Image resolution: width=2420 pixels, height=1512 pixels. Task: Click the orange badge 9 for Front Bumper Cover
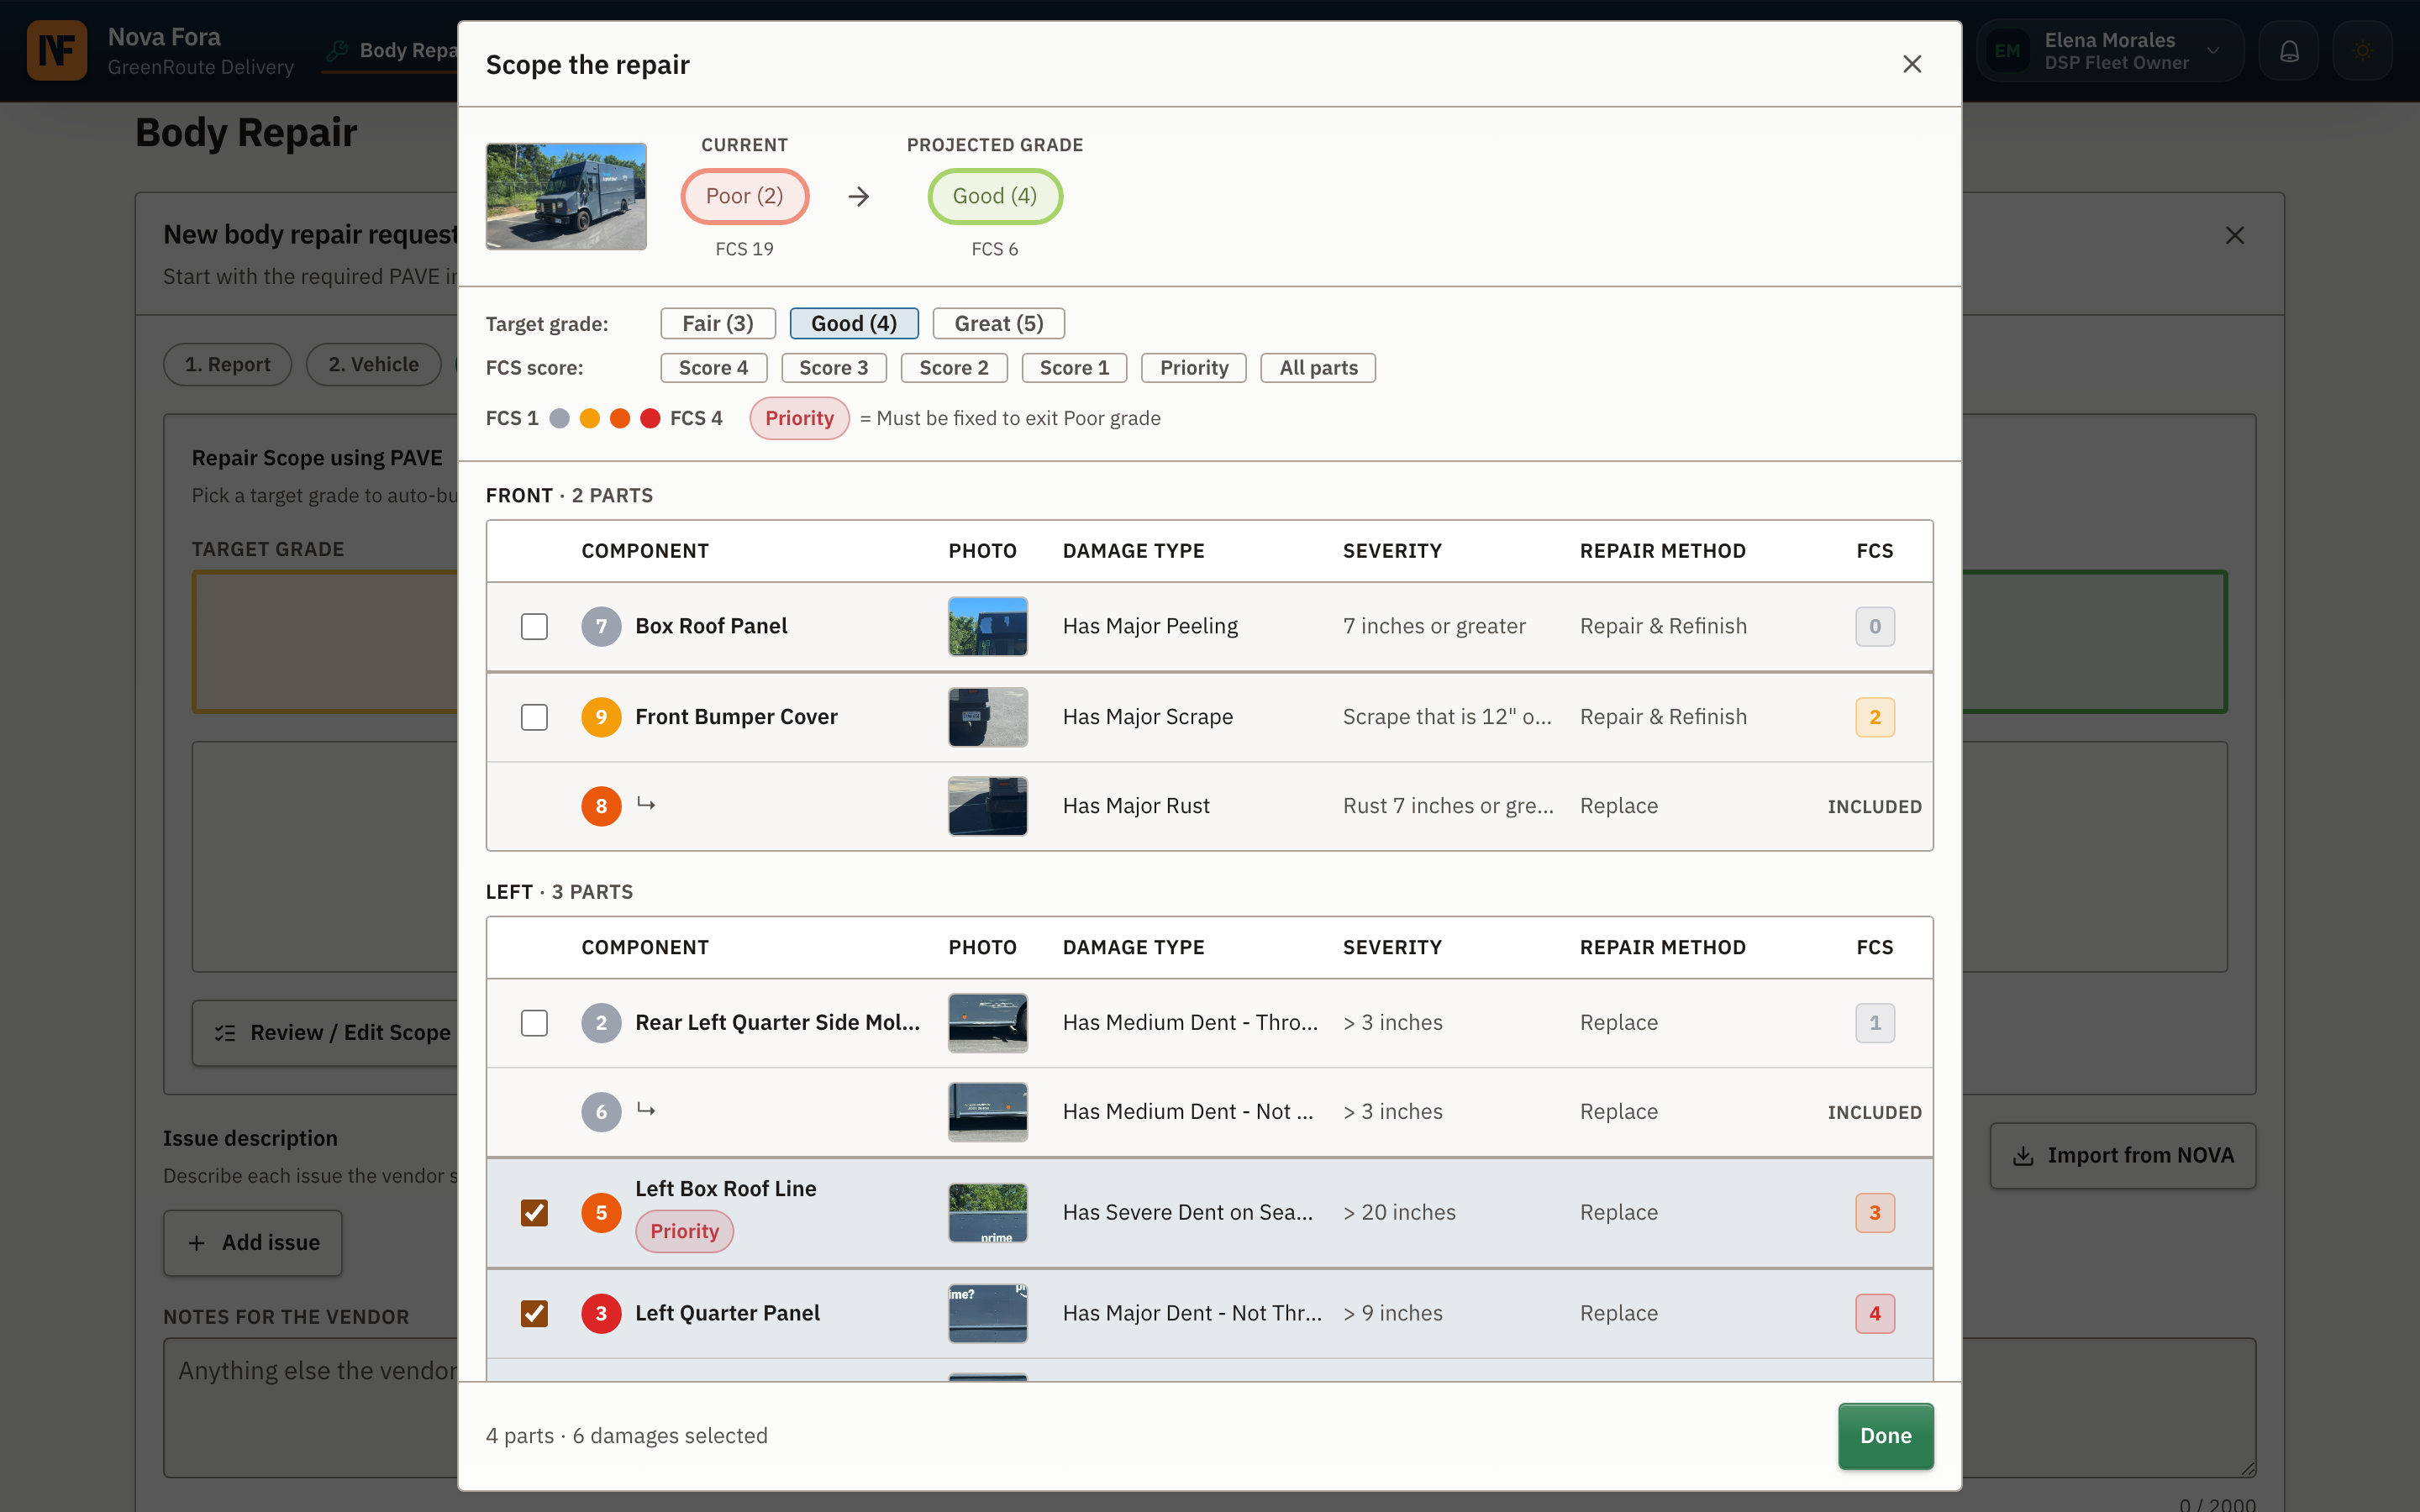601,717
